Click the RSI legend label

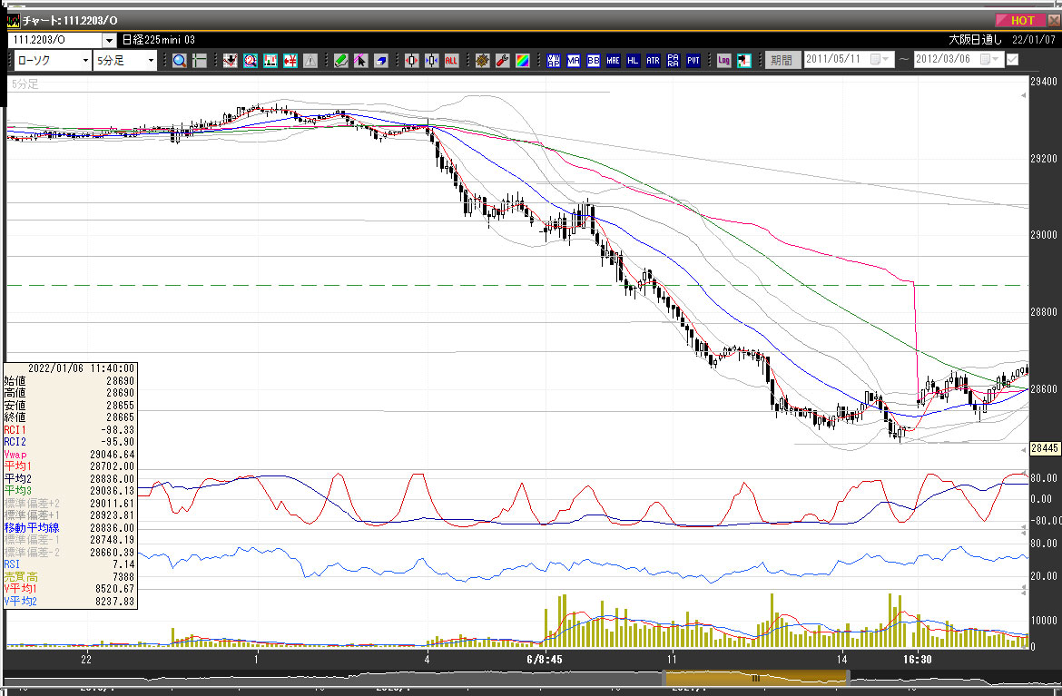coord(12,564)
